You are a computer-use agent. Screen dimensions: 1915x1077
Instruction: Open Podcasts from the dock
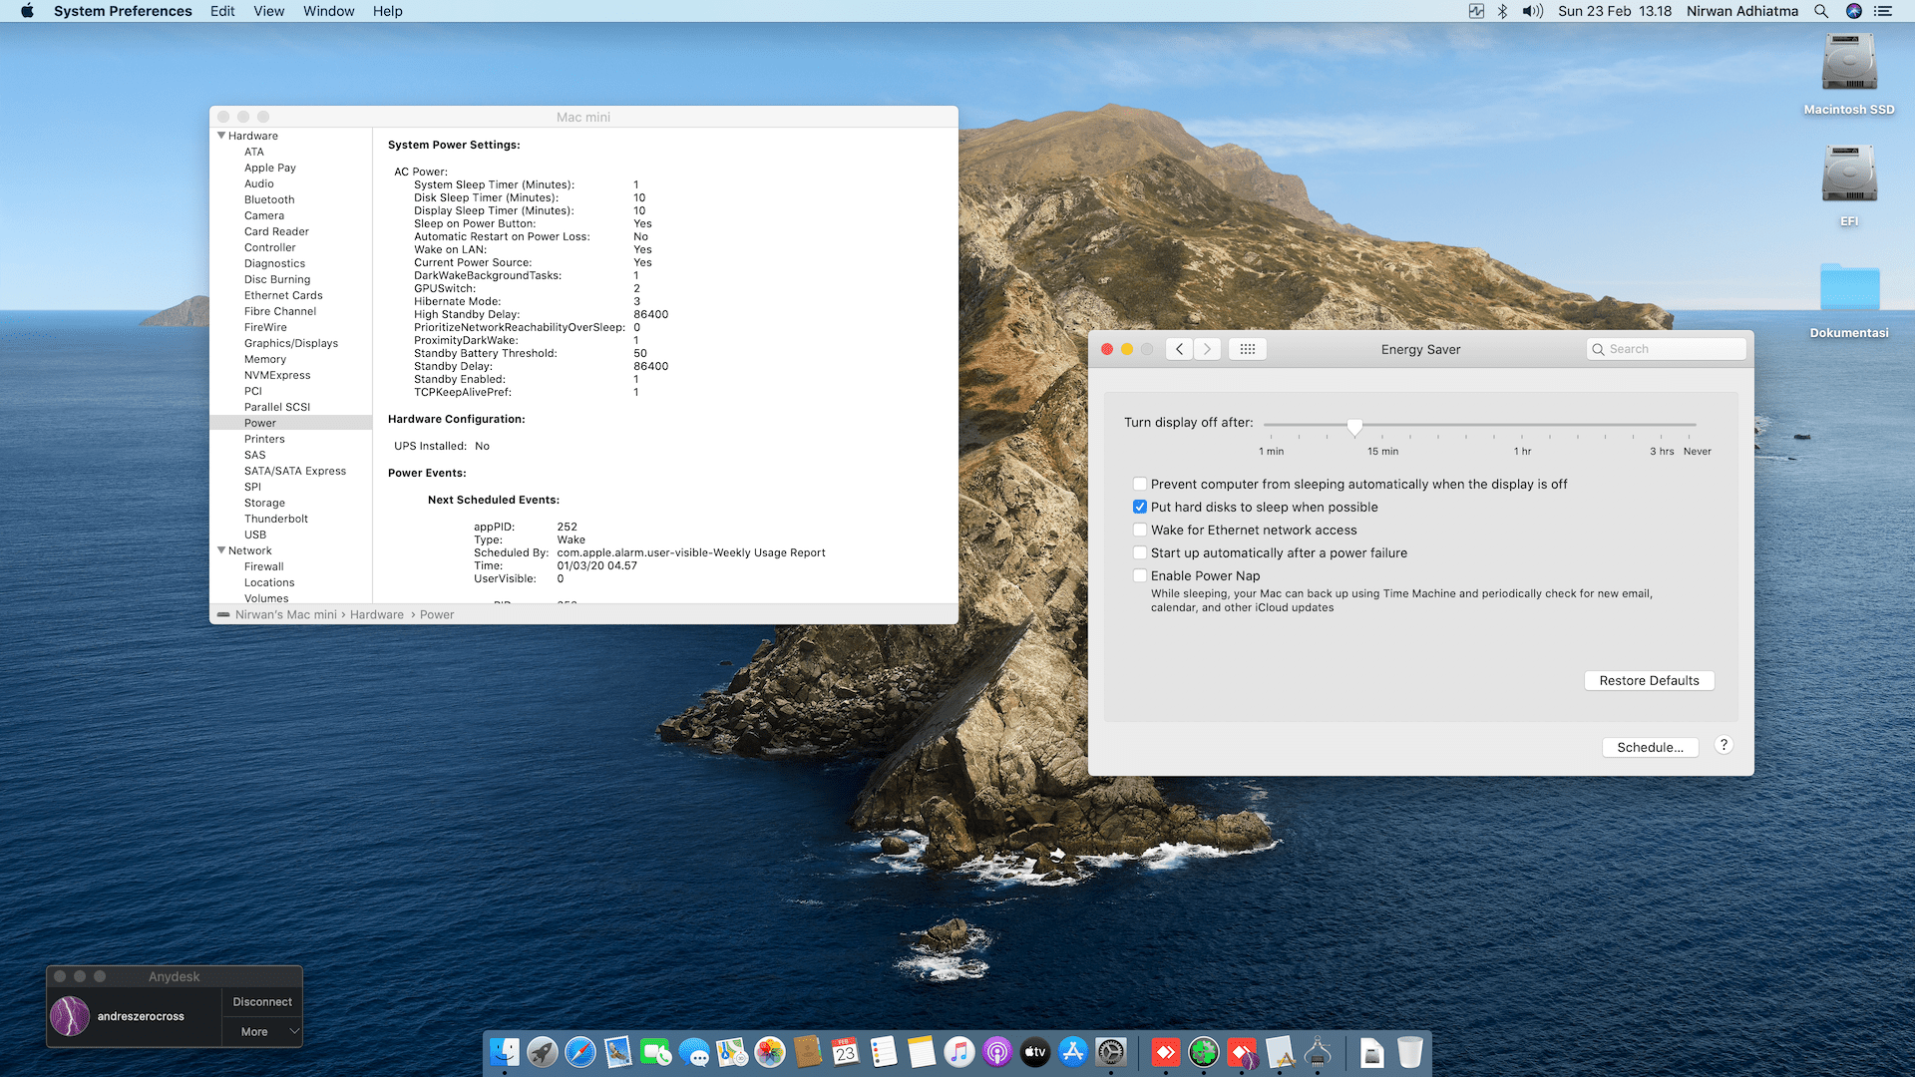tap(997, 1052)
